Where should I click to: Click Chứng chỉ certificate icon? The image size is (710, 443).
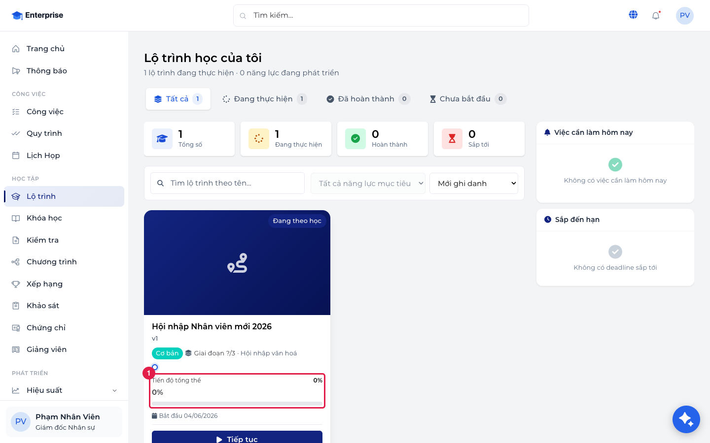coord(16,328)
